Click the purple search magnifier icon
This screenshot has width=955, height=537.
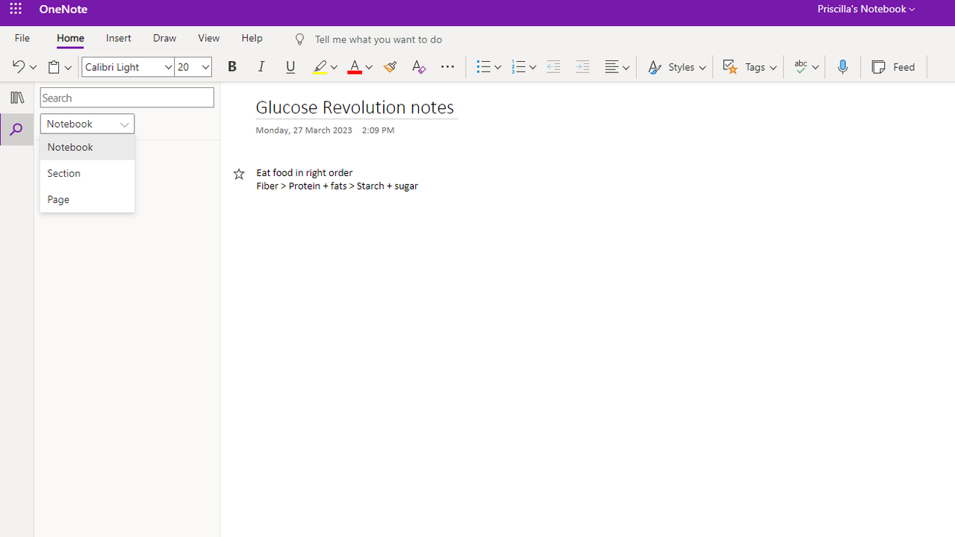click(16, 130)
